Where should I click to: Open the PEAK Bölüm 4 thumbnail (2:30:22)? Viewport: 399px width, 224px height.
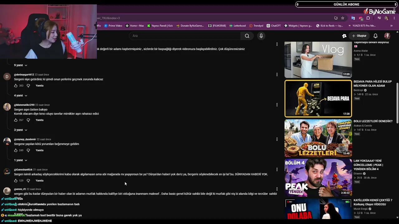[x=318, y=178]
